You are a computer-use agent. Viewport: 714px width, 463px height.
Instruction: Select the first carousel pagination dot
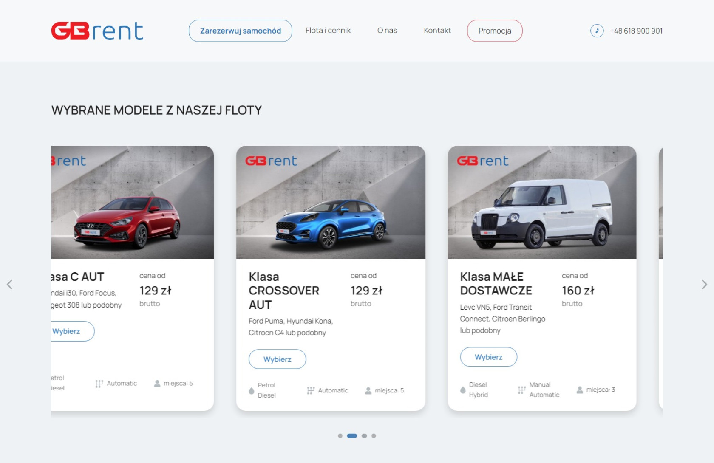[x=340, y=436]
